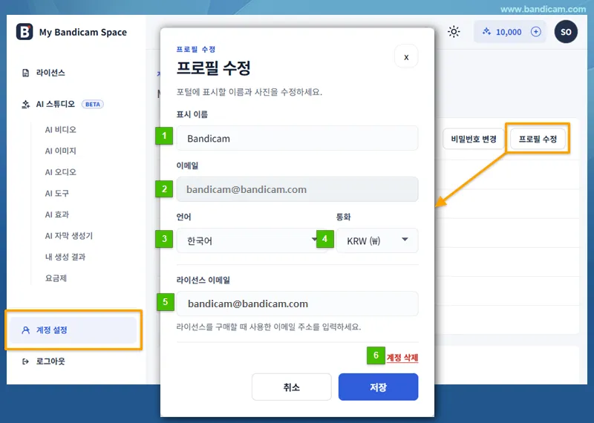
Task: Click the 표시 이름 label
Action: click(x=192, y=114)
